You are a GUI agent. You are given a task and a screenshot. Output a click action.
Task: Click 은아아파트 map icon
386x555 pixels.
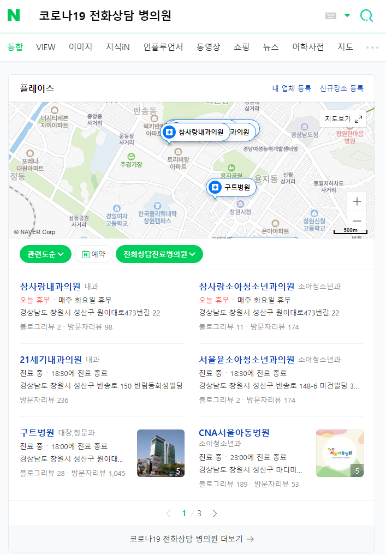pos(275,223)
